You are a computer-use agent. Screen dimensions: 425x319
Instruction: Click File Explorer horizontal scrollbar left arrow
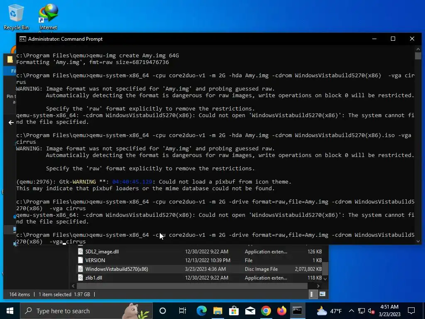(x=73, y=286)
